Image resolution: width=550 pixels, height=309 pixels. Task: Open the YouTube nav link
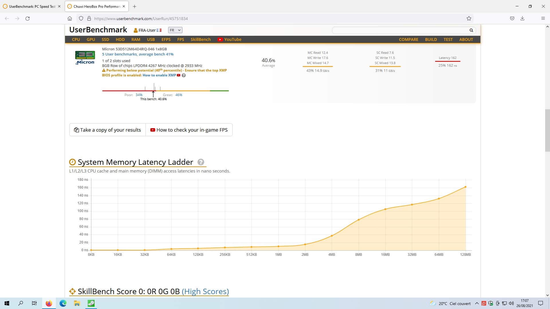[x=229, y=39]
